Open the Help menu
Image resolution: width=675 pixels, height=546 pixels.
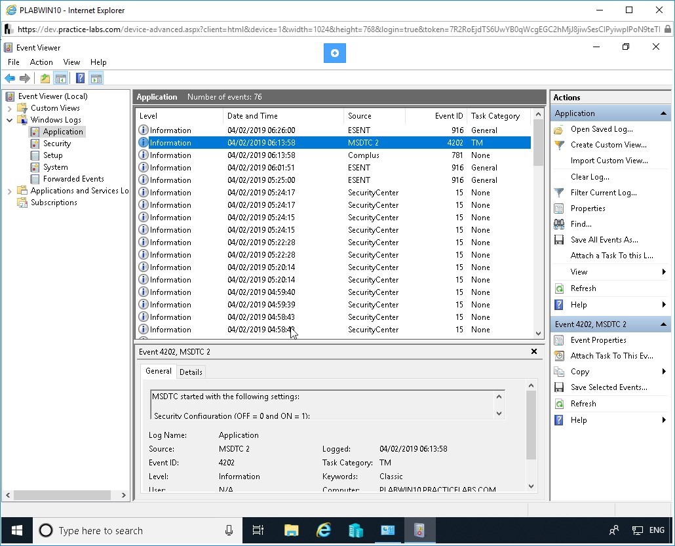tap(98, 62)
